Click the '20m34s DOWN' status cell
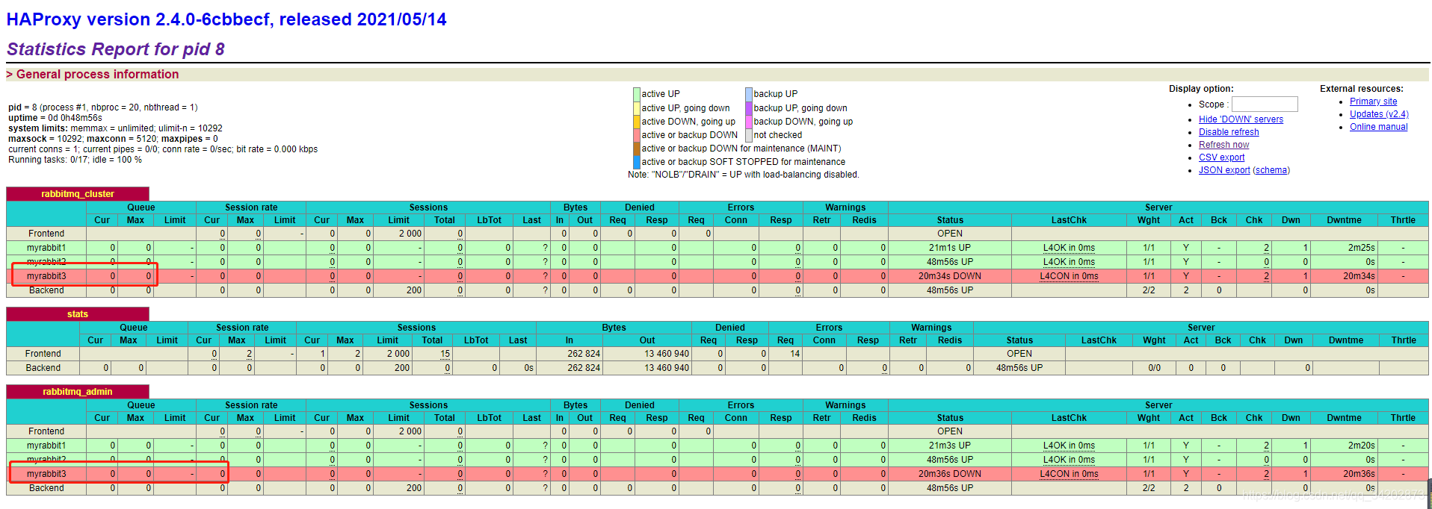The image size is (1432, 509). click(950, 276)
